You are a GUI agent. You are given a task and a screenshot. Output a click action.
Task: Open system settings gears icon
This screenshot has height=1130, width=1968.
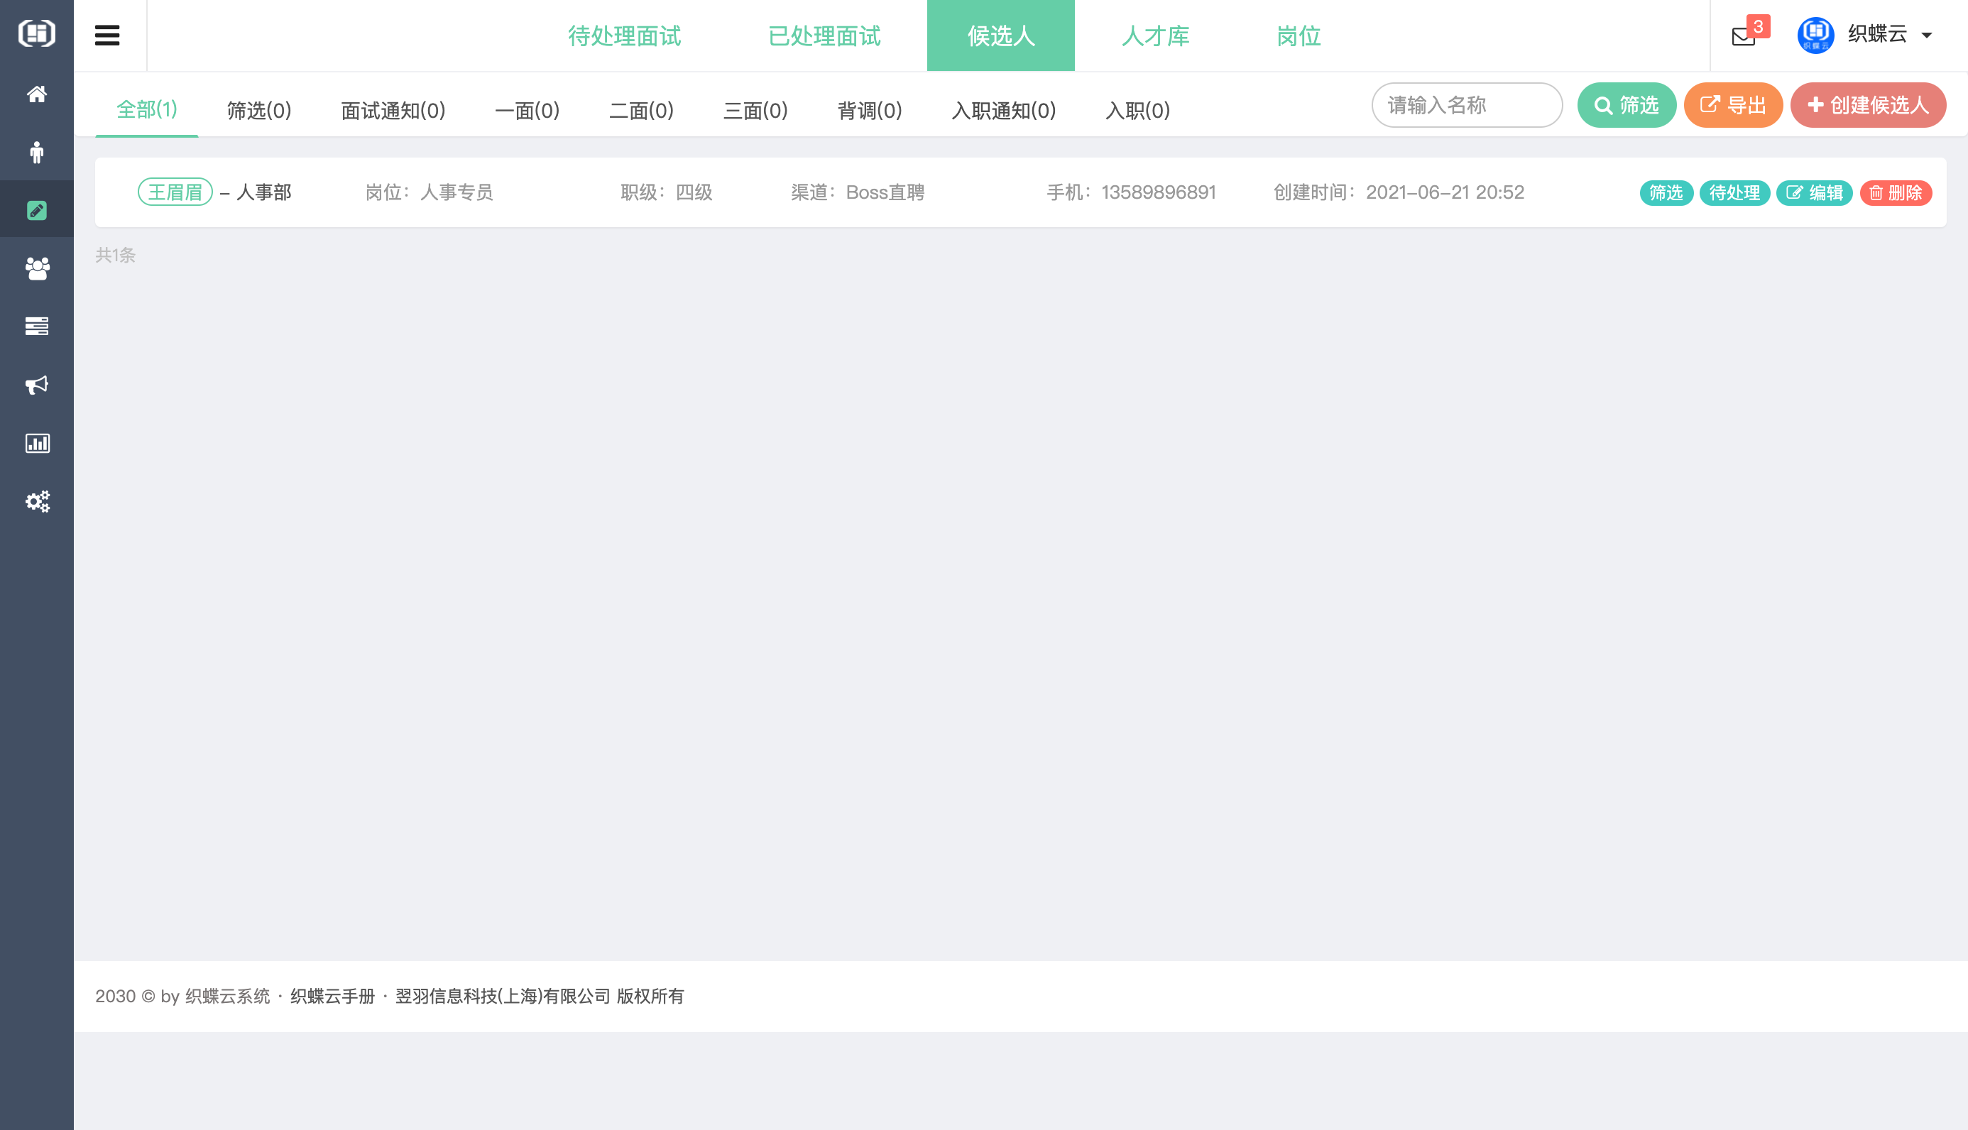tap(36, 501)
